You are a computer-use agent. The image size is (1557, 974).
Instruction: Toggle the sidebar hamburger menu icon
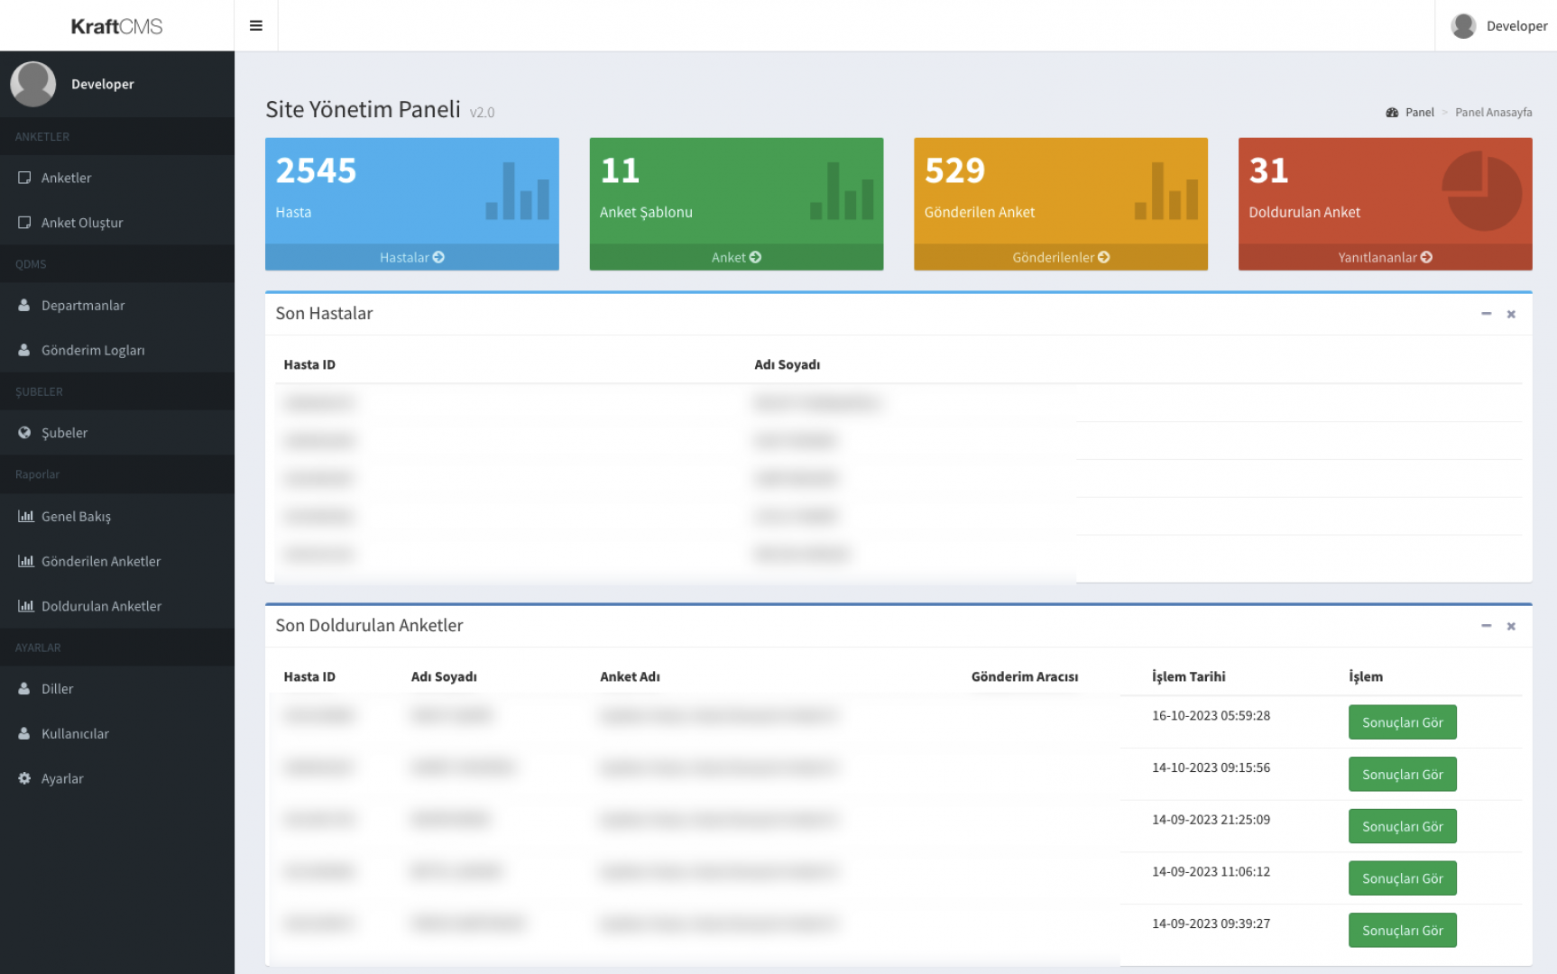pos(256,25)
